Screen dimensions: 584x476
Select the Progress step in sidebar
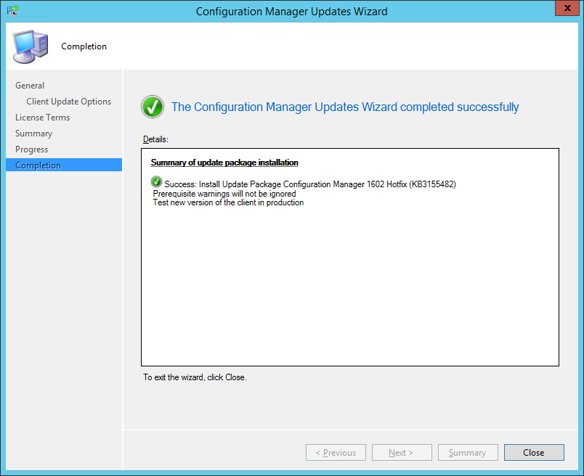32,149
